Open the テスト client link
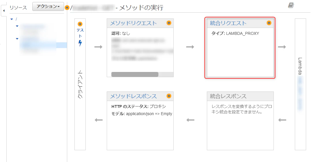The image size is (311, 162). coord(80,33)
